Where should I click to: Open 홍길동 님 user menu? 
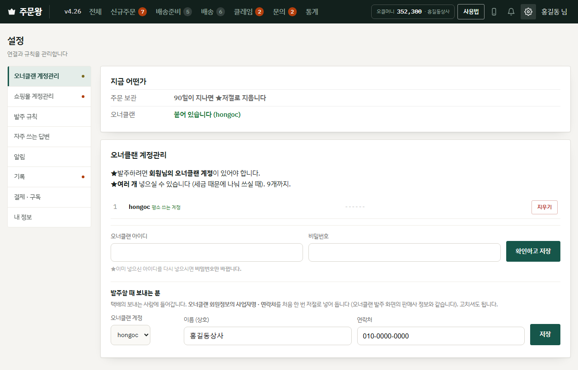click(x=554, y=12)
